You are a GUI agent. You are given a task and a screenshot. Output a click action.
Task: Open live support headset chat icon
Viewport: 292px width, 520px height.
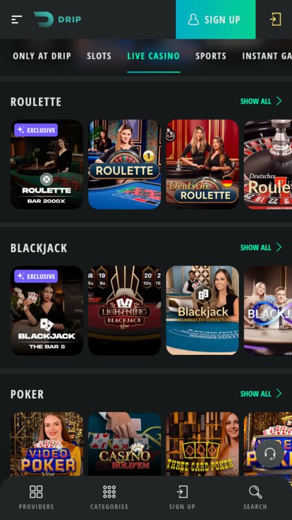tap(270, 454)
